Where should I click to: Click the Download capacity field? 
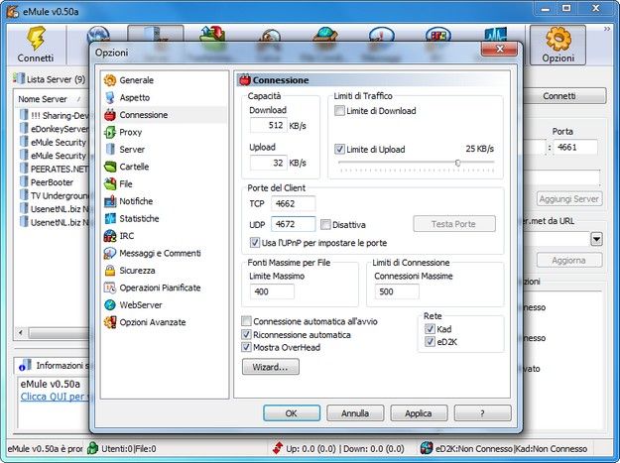(x=268, y=126)
